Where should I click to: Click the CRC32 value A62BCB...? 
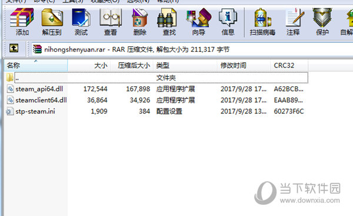pos(289,89)
